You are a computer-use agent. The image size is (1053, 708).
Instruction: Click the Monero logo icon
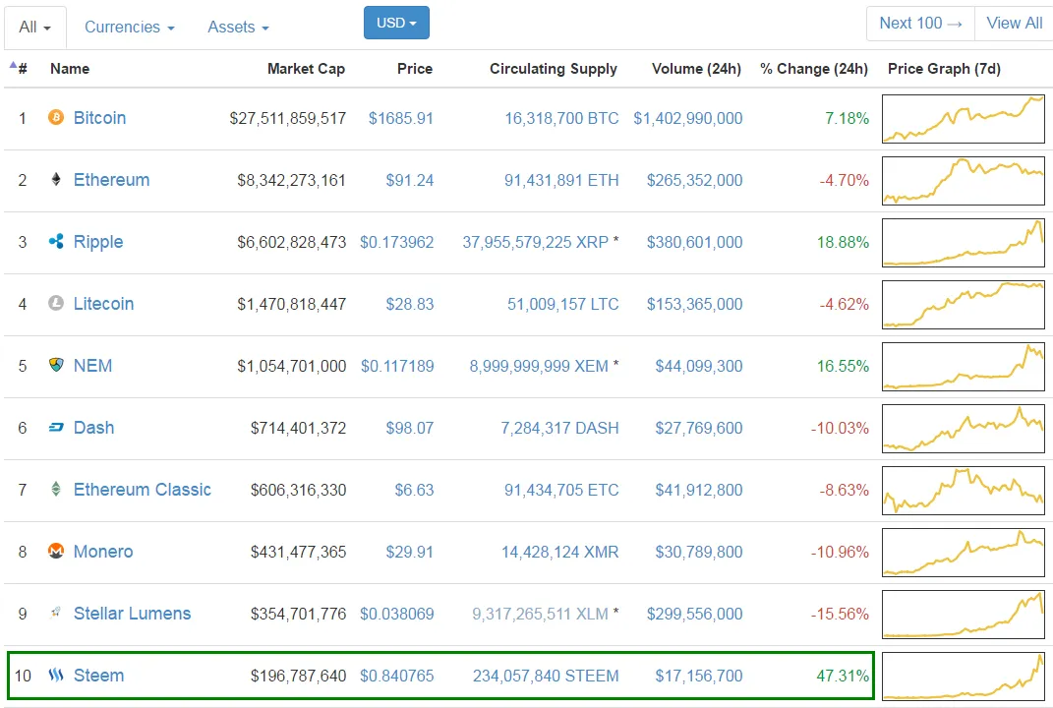[56, 552]
